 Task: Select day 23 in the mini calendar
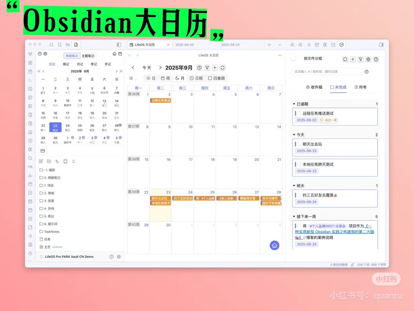pyautogui.click(x=55, y=127)
